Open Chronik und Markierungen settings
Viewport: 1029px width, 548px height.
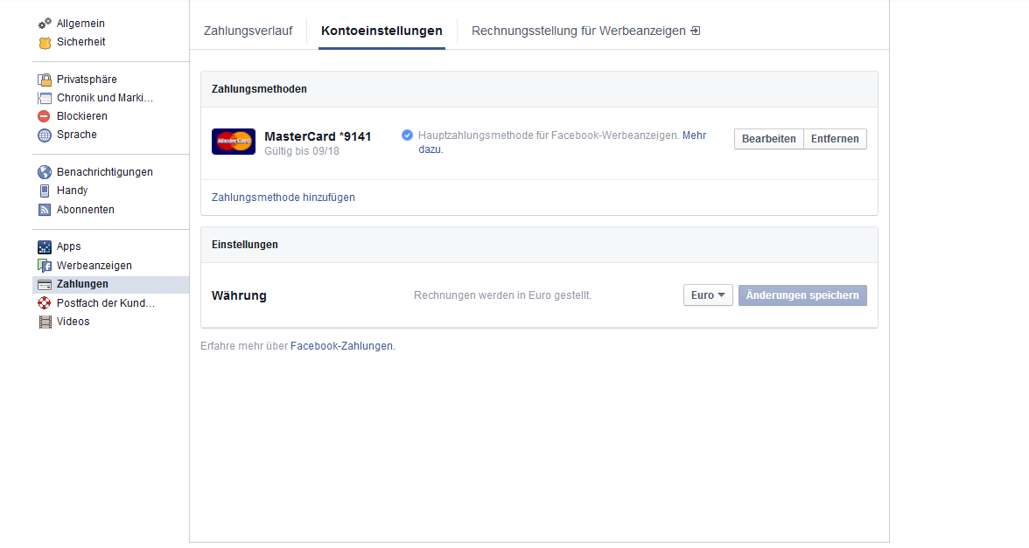pos(104,98)
